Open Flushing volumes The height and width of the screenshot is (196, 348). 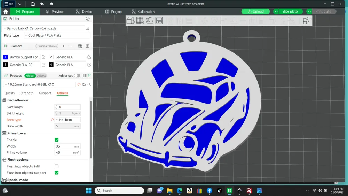47,46
